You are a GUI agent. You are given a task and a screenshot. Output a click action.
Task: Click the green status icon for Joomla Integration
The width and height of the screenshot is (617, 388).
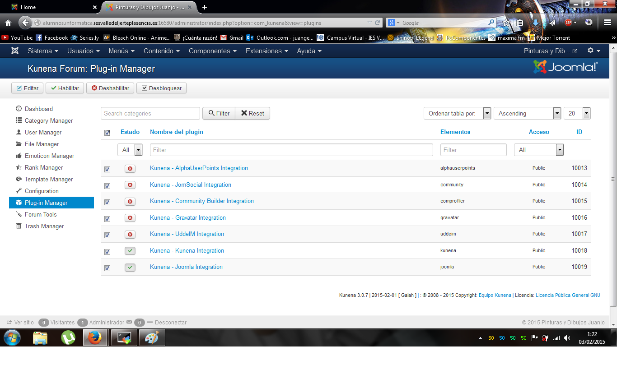(130, 267)
